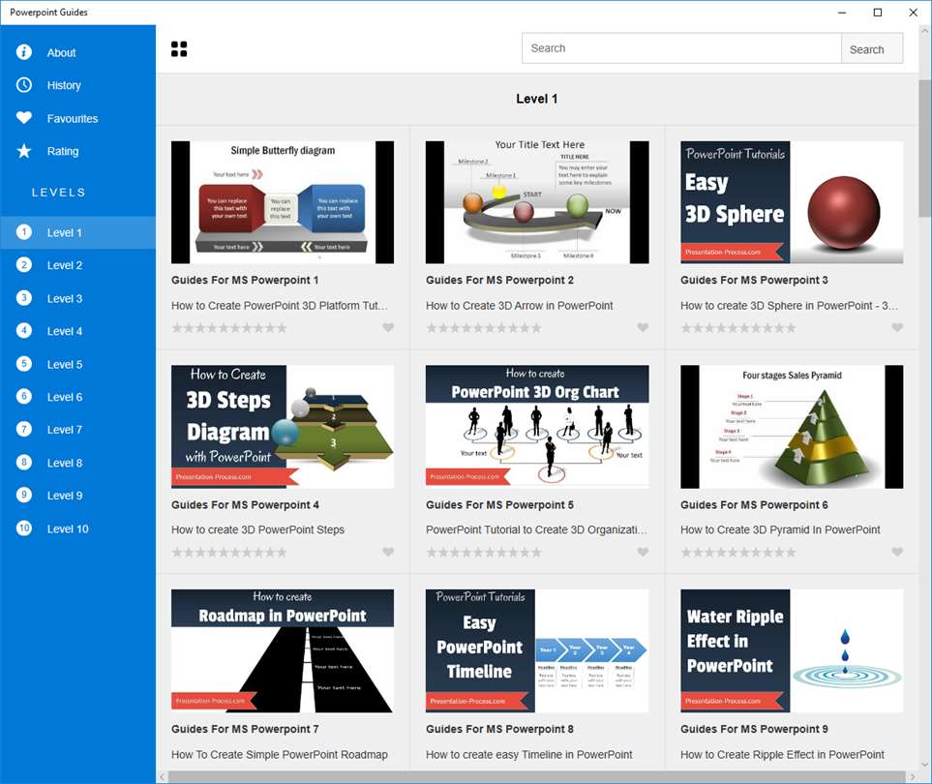
Task: Open the PowerPoint 3D Org Chart thumbnail
Action: (x=537, y=427)
